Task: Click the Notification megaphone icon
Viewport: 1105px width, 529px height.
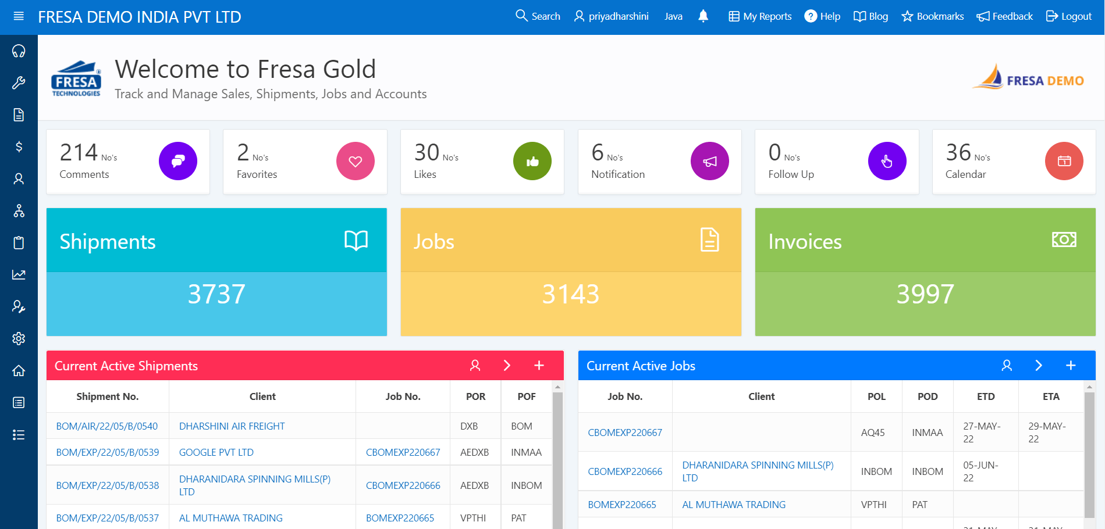Action: 710,161
